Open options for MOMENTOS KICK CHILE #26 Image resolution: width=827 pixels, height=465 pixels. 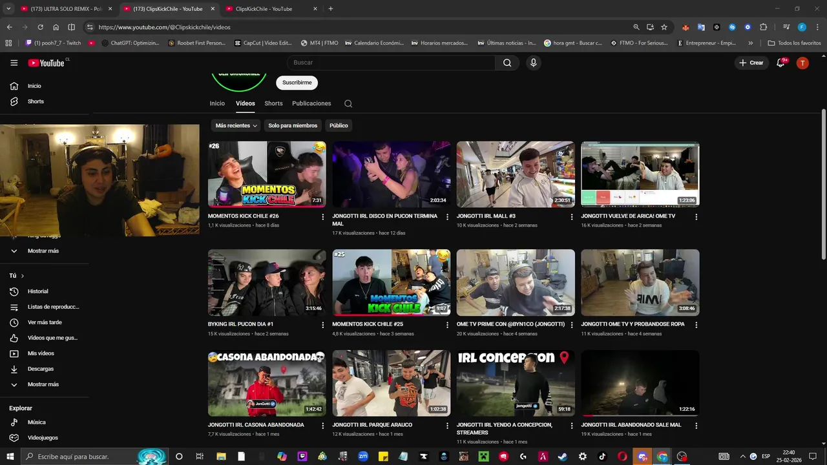(323, 217)
